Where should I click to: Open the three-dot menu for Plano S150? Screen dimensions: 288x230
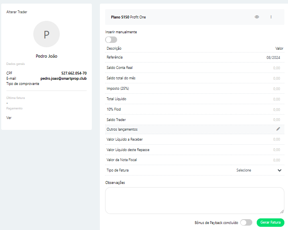[x=271, y=17]
